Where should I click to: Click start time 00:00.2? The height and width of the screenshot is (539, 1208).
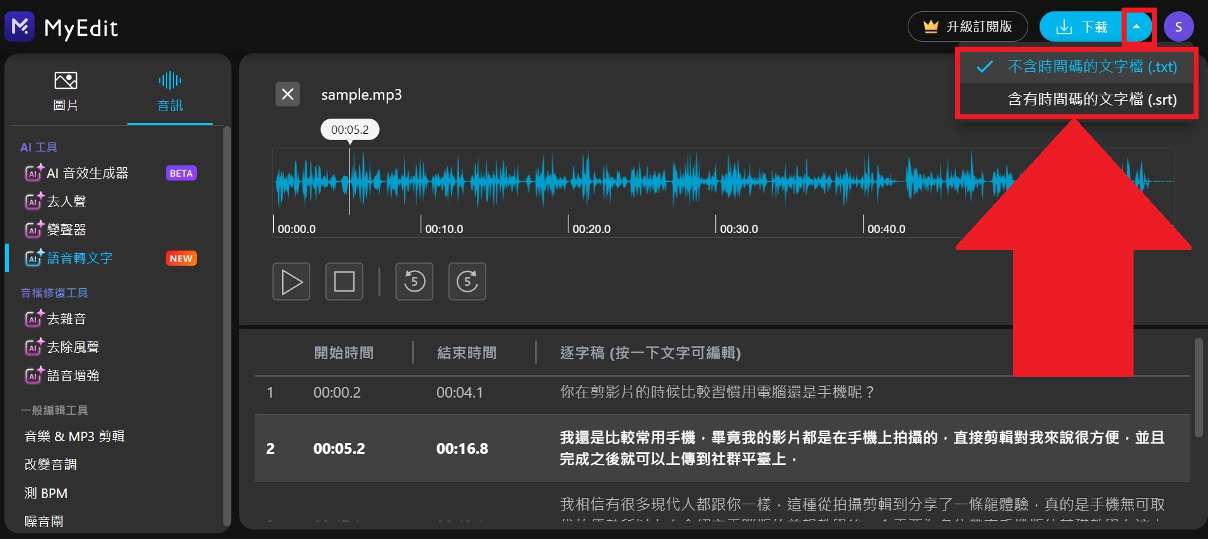point(337,393)
